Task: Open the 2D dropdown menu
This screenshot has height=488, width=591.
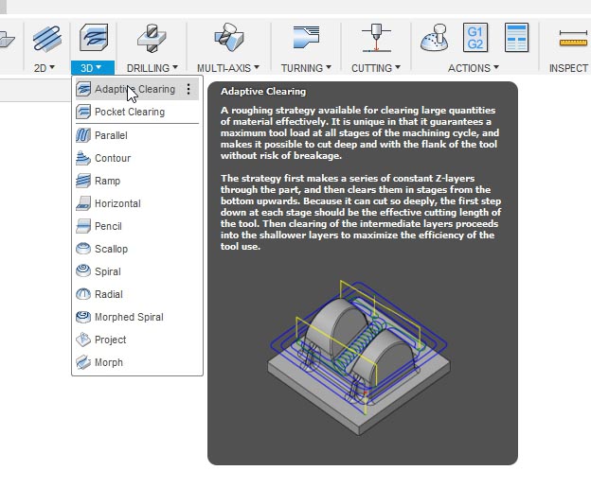Action: pos(45,68)
